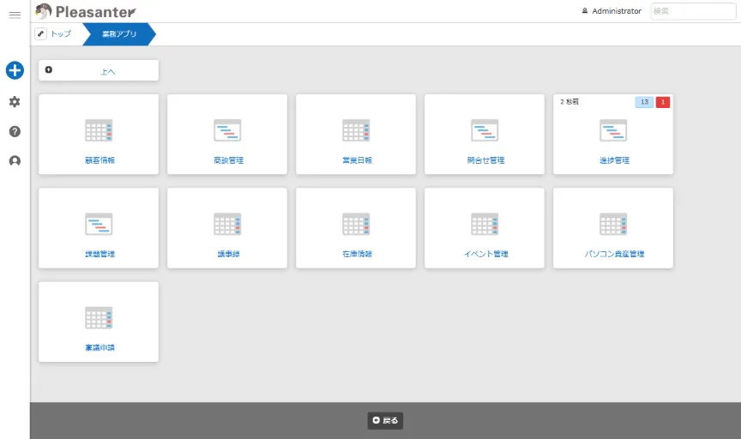Focus the 検索 search field
The image size is (741, 439).
(693, 11)
